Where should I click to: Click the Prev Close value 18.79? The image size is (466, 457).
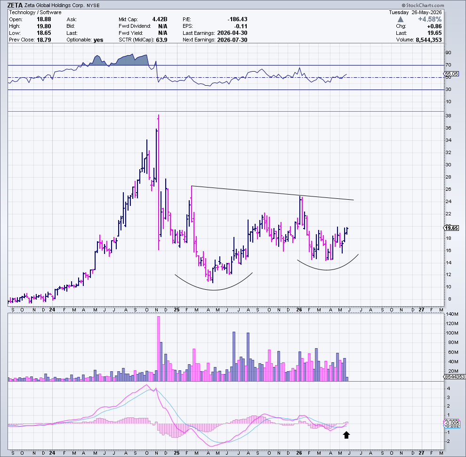44,40
